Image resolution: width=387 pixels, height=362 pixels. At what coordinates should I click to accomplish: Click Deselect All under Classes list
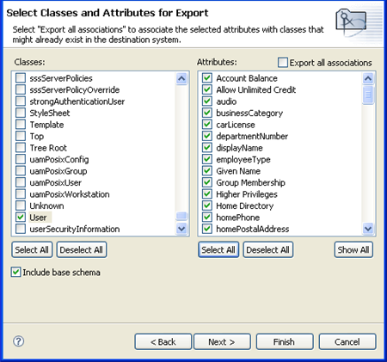(x=82, y=250)
